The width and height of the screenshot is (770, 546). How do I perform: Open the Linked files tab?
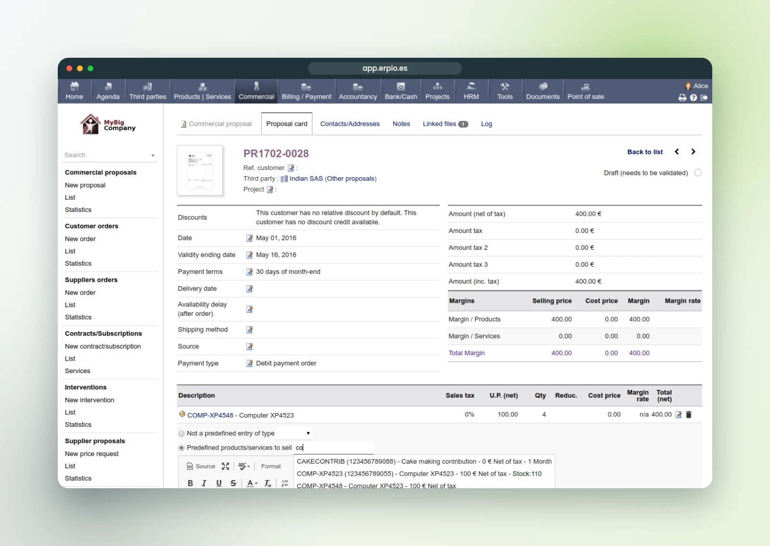pos(445,124)
